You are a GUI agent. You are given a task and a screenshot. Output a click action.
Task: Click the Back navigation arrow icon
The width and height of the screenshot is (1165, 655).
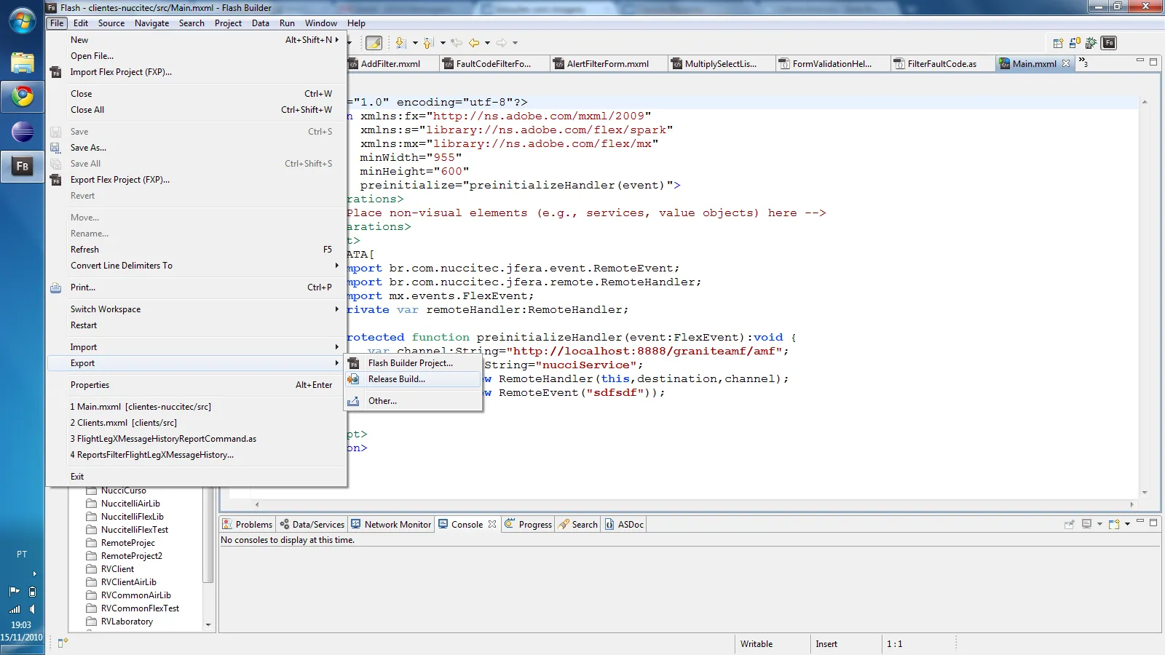coord(474,43)
